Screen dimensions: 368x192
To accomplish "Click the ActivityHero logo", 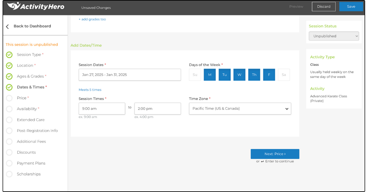I will pyautogui.click(x=36, y=6).
